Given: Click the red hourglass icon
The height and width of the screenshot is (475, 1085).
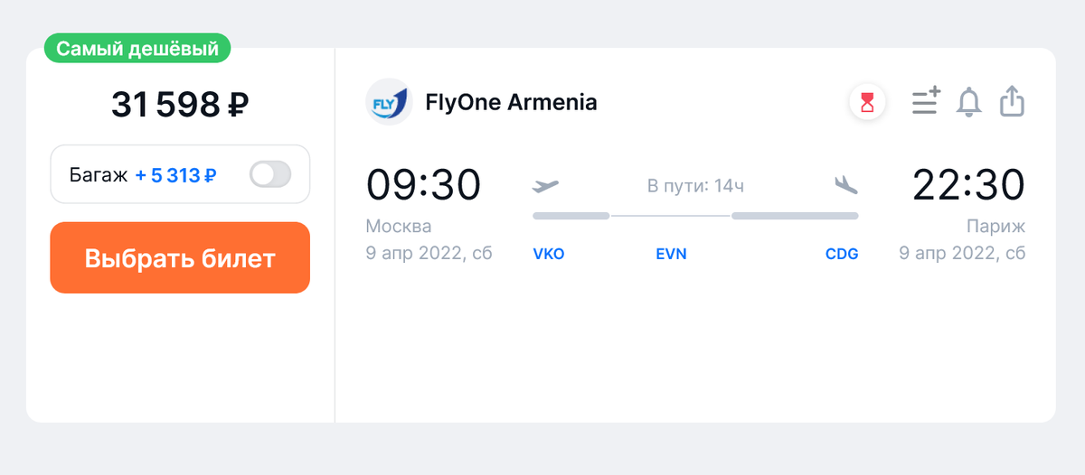Looking at the screenshot, I should click(x=868, y=103).
